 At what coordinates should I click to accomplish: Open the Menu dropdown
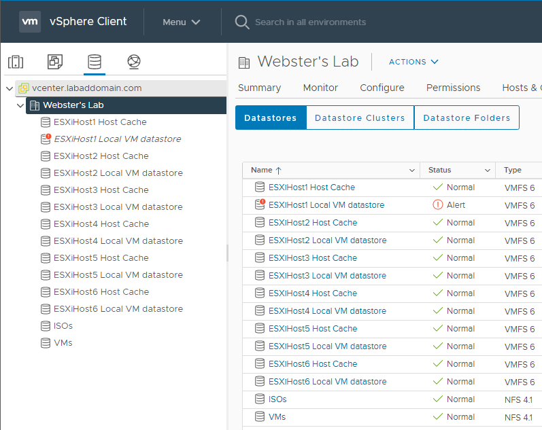tap(181, 22)
